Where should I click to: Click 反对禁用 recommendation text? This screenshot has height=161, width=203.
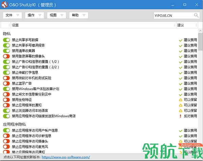[x=190, y=116]
